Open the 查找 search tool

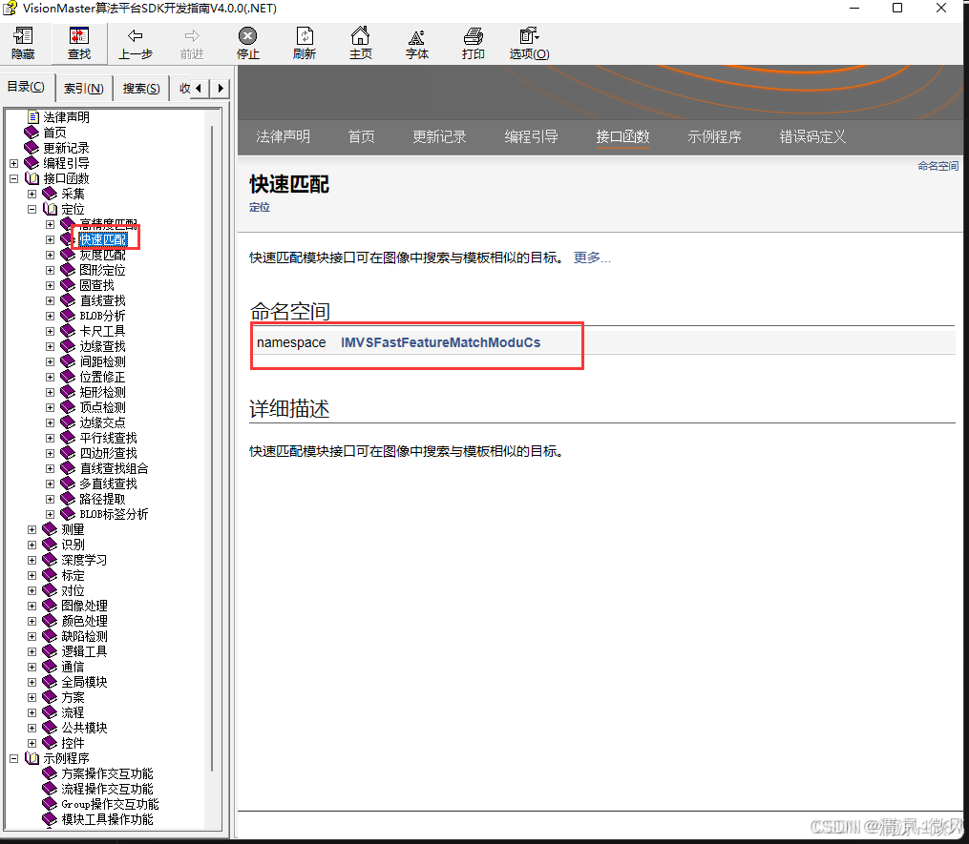78,43
